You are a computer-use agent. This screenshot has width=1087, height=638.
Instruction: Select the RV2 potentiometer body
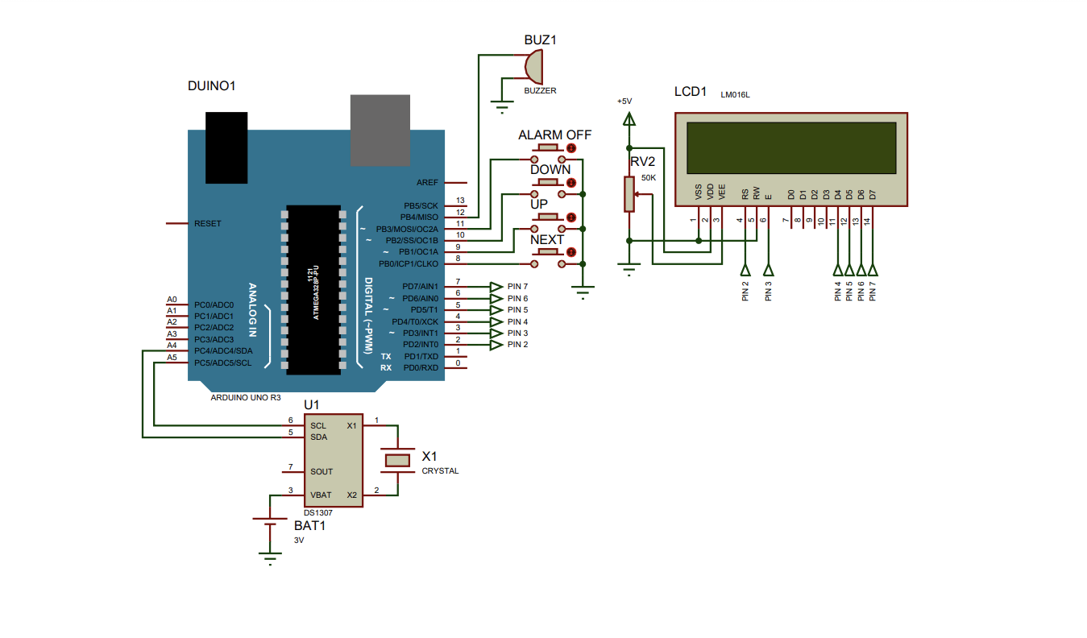pyautogui.click(x=629, y=194)
